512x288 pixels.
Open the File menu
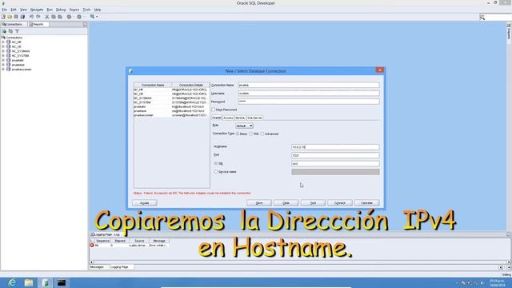pyautogui.click(x=4, y=10)
